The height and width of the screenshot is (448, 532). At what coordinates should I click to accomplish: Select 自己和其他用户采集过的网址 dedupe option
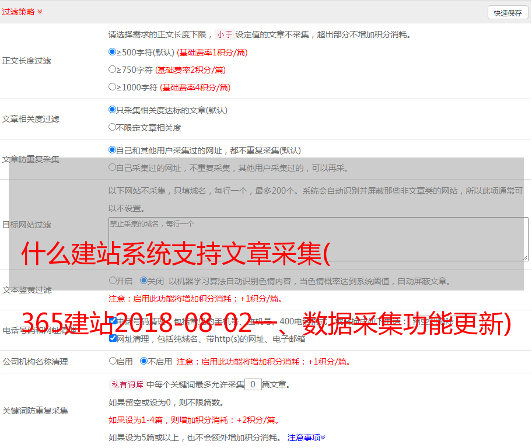coord(113,150)
